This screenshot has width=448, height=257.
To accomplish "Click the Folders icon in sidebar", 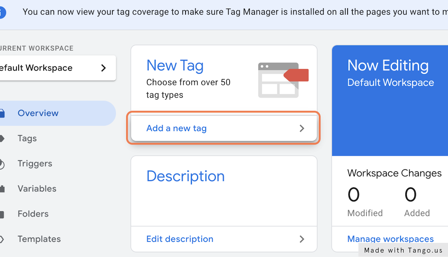I will pyautogui.click(x=2, y=214).
